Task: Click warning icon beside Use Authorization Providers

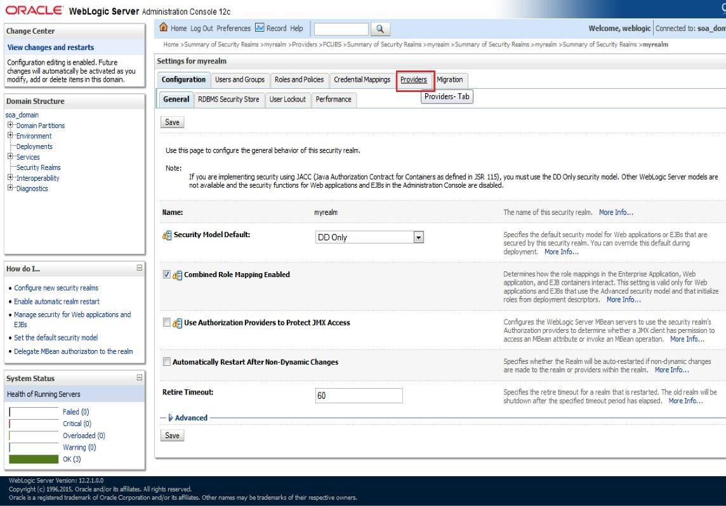Action: tap(178, 323)
